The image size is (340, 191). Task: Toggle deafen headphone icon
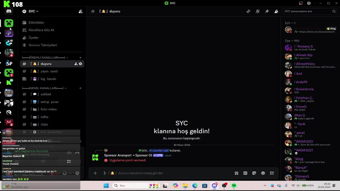click(65, 173)
